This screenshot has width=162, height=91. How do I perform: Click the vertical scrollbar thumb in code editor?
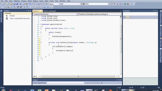pos(121,39)
